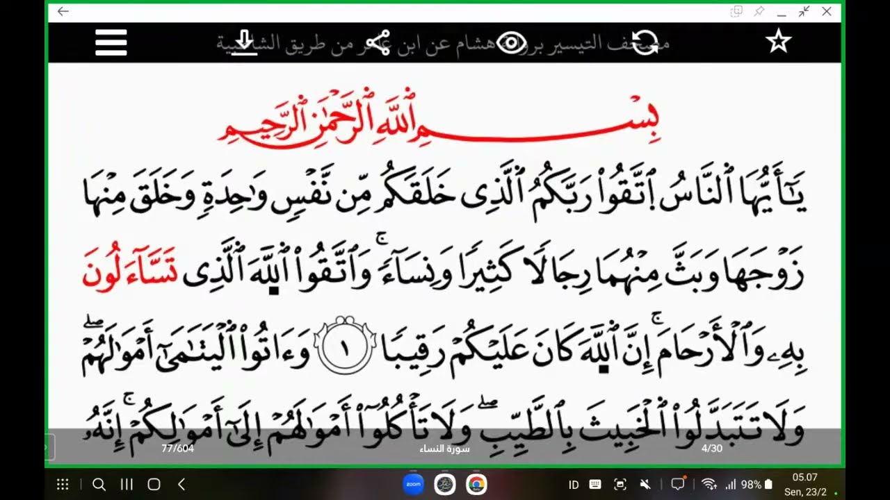
Task: Toggle the muted sound icon
Action: tap(645, 485)
